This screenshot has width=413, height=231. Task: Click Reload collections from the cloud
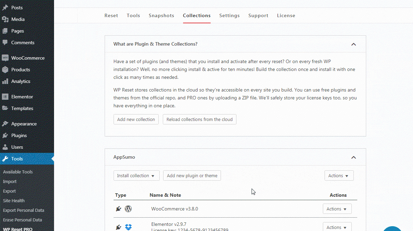point(200,119)
